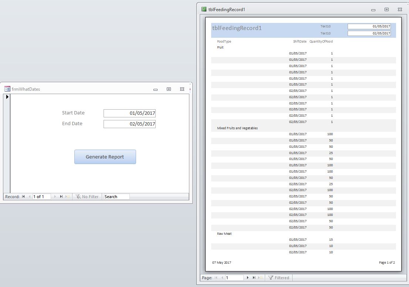Go to last record in frmWhatDates
Screen dimensions: 409x287
point(61,197)
